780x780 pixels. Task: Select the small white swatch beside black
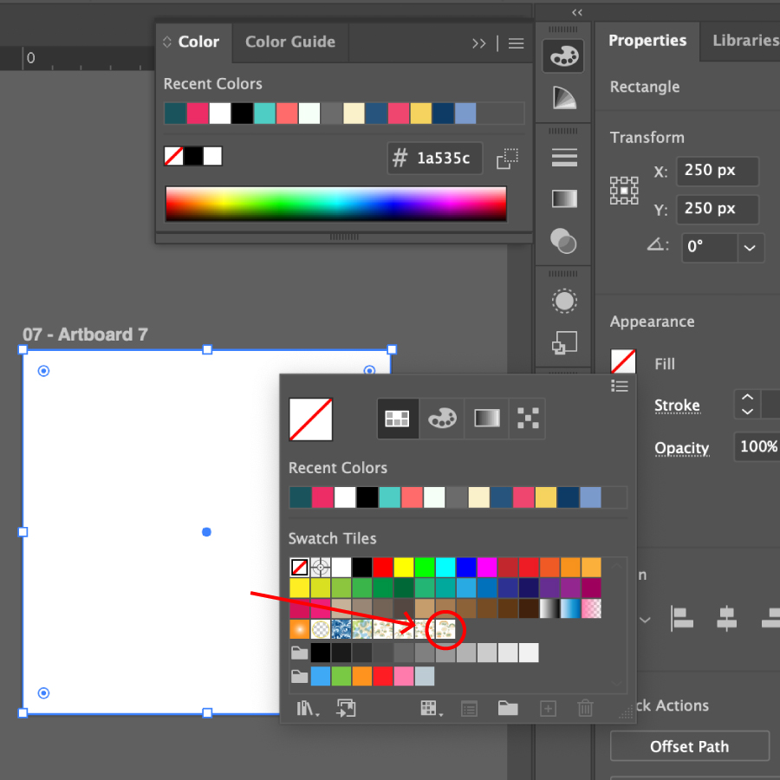click(x=212, y=156)
